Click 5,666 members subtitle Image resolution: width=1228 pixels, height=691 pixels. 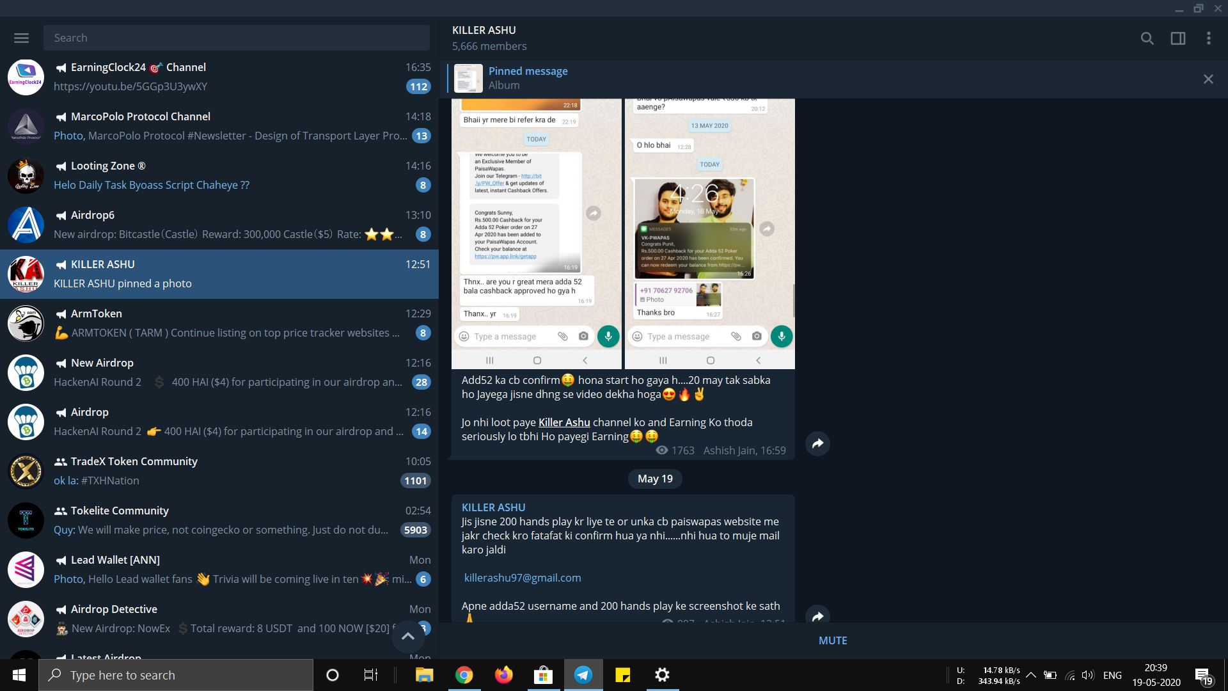[489, 46]
